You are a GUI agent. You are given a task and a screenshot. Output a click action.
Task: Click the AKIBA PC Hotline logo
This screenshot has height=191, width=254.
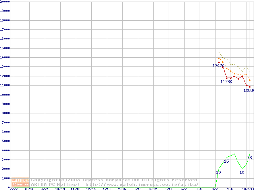click(x=21, y=182)
